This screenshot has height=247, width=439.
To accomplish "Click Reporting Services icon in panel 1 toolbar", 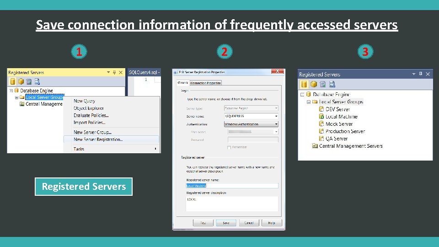I will [29, 81].
